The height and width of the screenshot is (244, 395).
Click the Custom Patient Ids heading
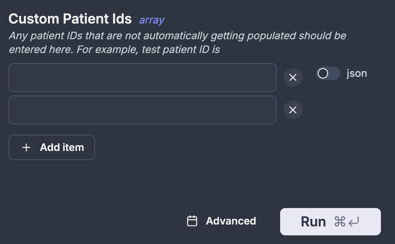70,19
